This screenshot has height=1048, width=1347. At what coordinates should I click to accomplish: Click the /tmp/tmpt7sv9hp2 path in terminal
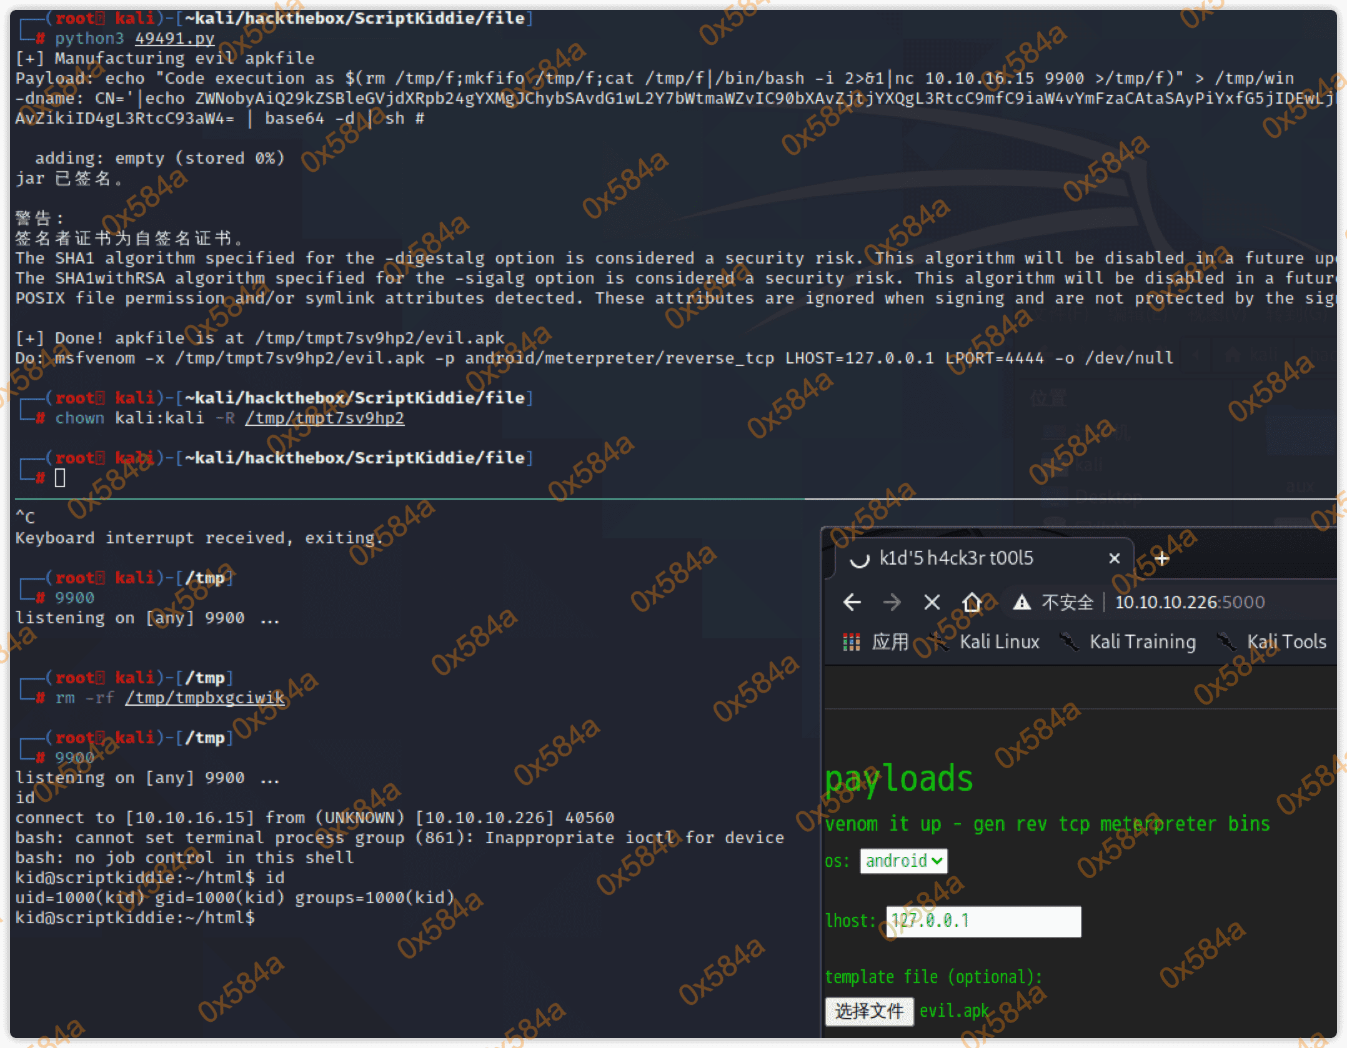(324, 418)
